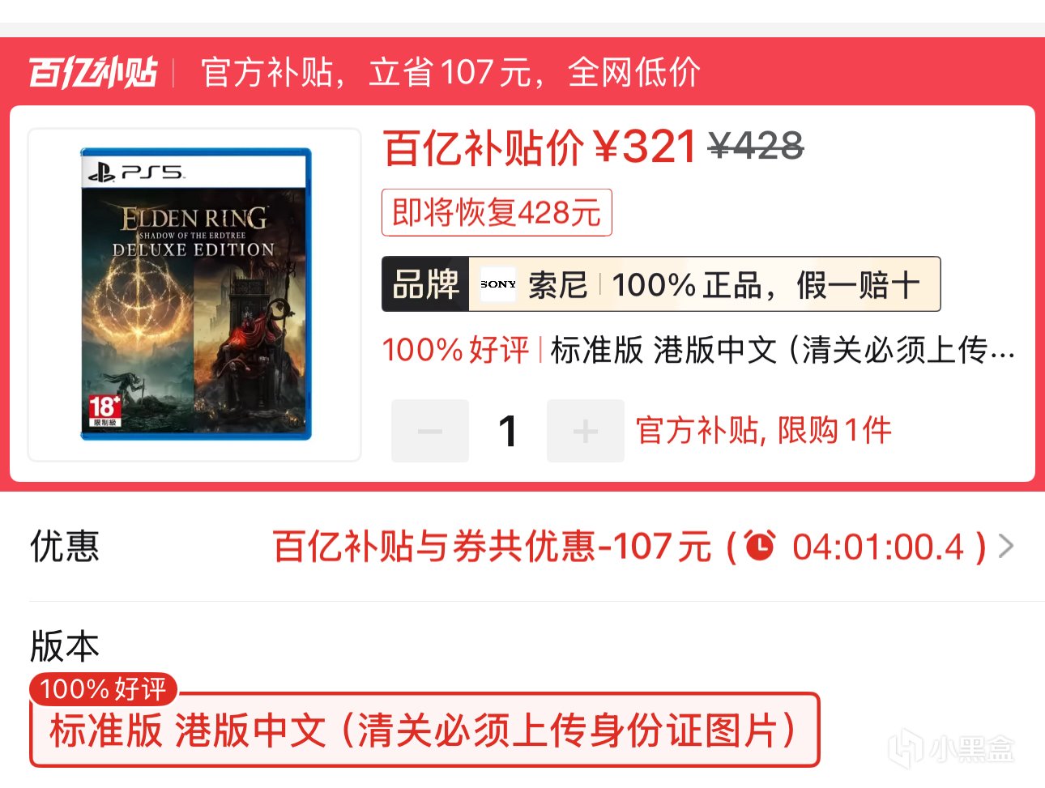Tap the 100%好评 tag above version option

(x=103, y=689)
